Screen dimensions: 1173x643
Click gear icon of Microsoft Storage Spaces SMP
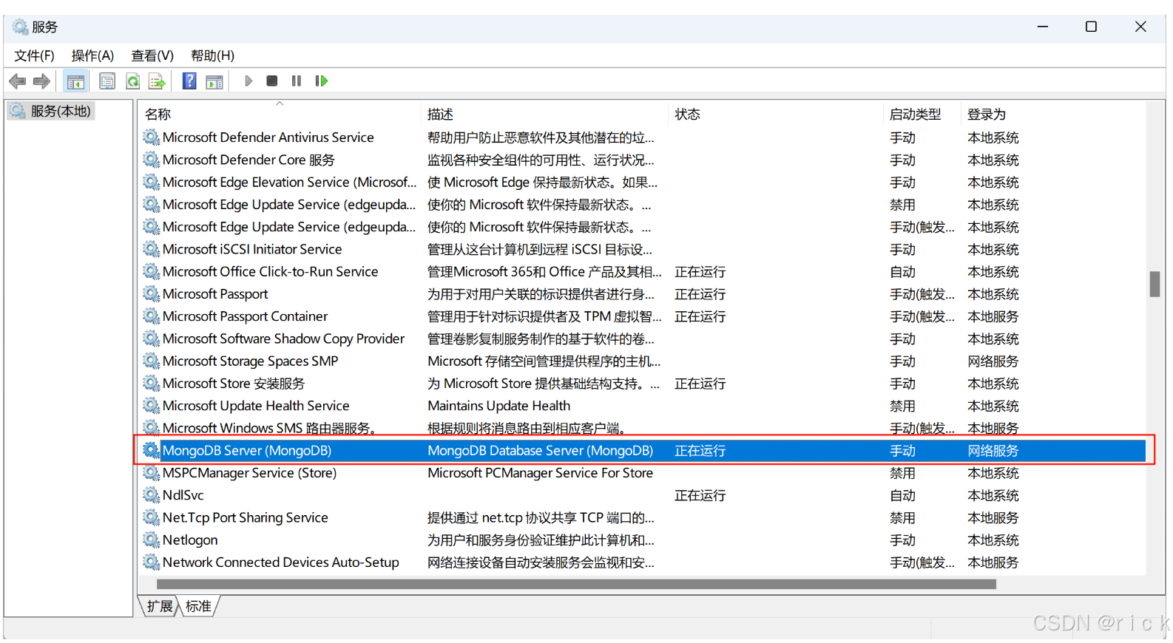click(152, 361)
